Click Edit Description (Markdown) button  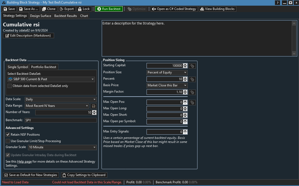29,36
